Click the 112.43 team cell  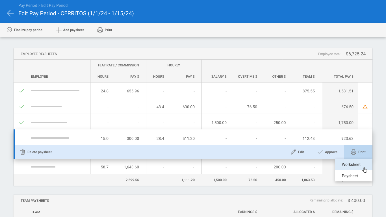309,139
